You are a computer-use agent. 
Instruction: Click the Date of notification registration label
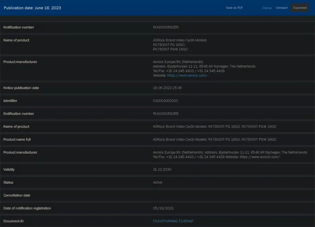pos(27,208)
